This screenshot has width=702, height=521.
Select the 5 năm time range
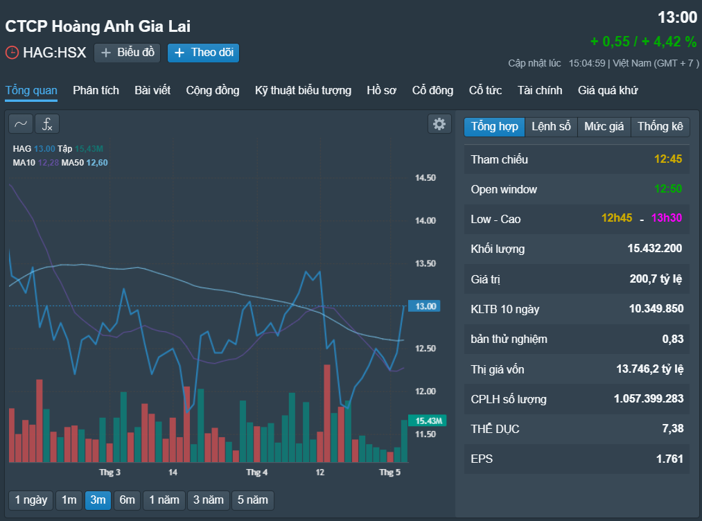click(252, 500)
